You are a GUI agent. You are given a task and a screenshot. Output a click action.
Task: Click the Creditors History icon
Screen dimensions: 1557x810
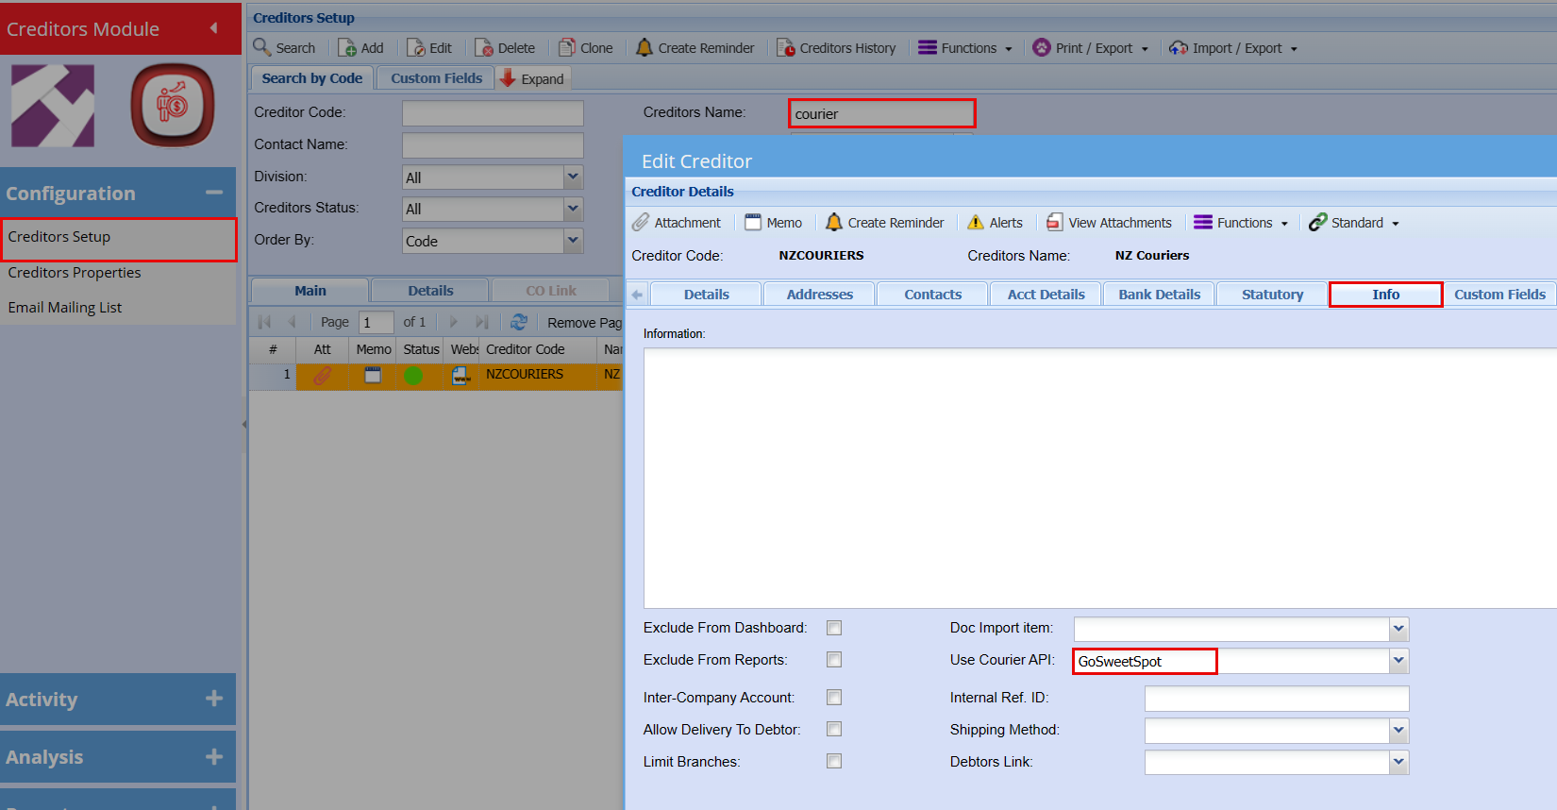coord(785,48)
